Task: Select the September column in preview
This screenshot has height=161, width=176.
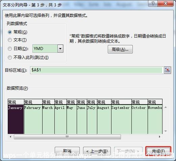Action: coord(121,119)
